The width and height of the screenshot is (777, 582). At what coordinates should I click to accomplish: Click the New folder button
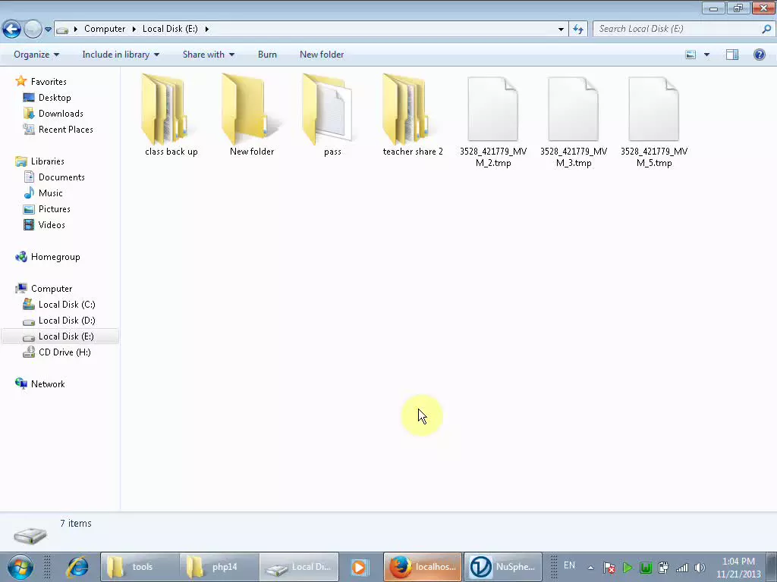tap(322, 54)
